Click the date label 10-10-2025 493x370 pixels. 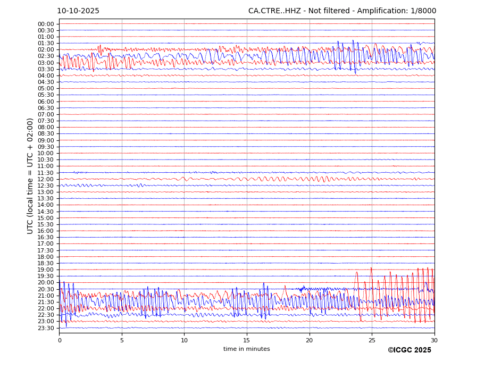coord(78,11)
